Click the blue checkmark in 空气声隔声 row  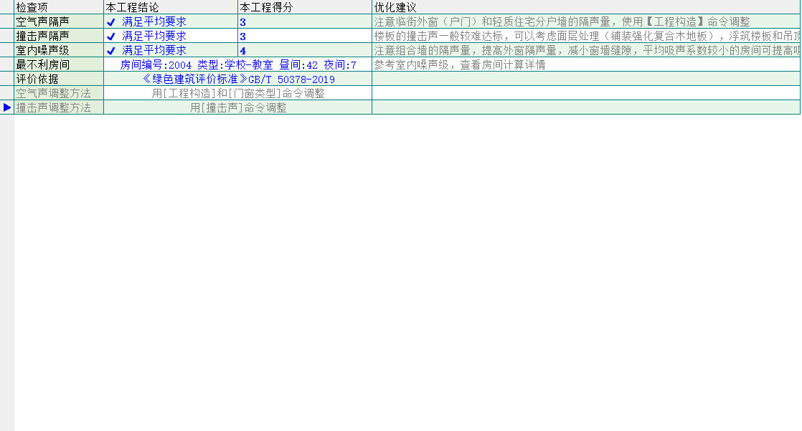coord(110,21)
